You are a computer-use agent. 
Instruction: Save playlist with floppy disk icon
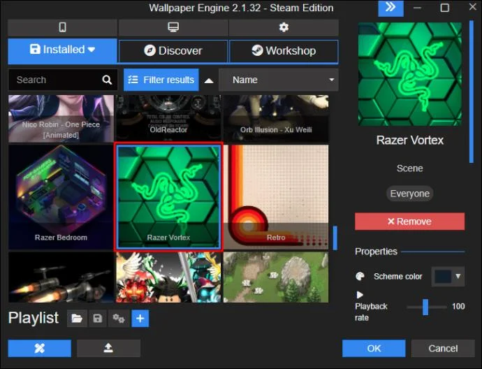(97, 318)
